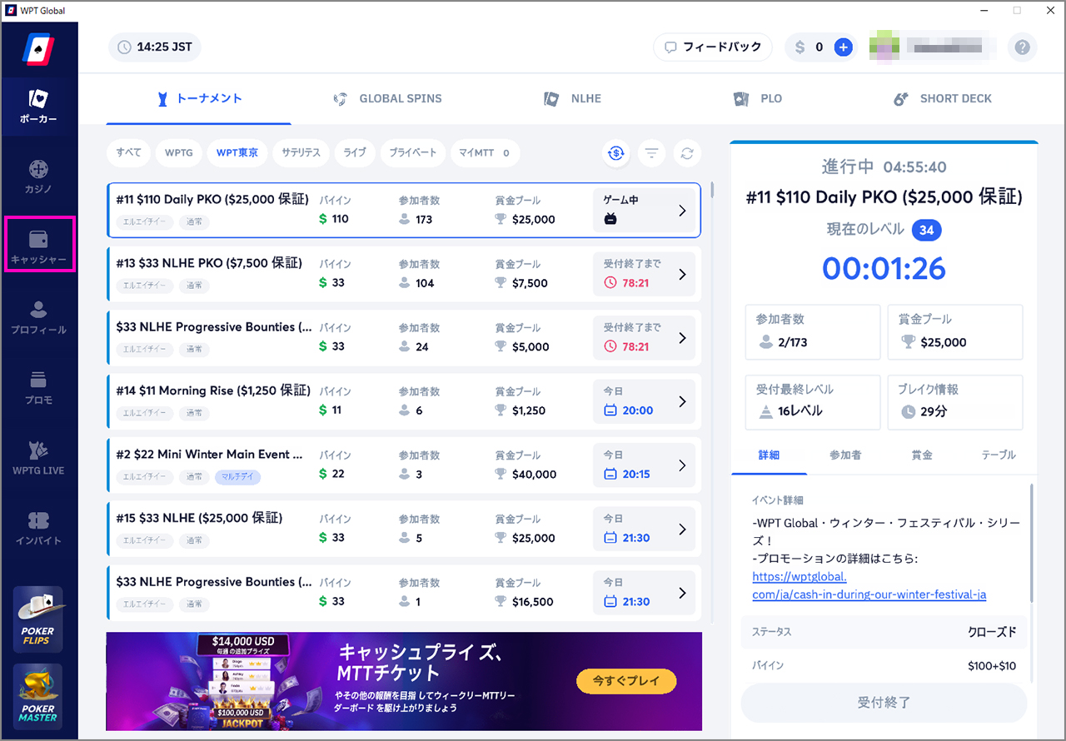The image size is (1066, 741).
Task: Open the プロフィール profile page
Action: (x=38, y=318)
